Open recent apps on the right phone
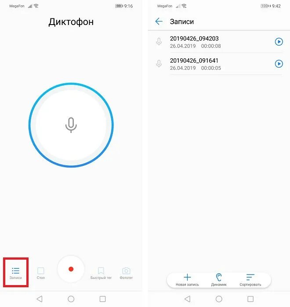This screenshot has height=307, width=290. click(250, 299)
